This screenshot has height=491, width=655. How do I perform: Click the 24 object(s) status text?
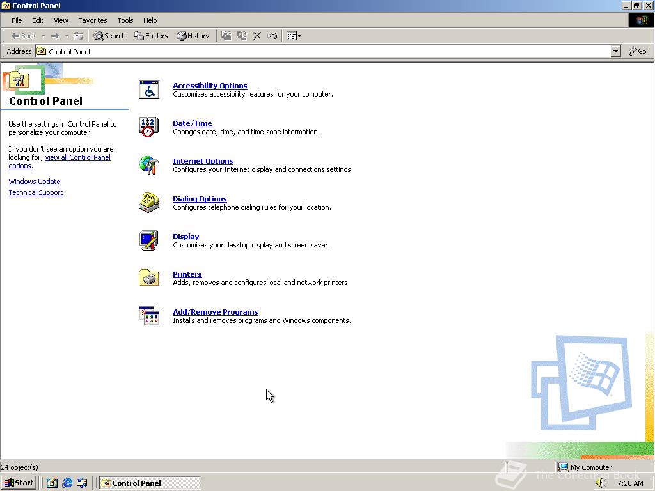coord(20,467)
